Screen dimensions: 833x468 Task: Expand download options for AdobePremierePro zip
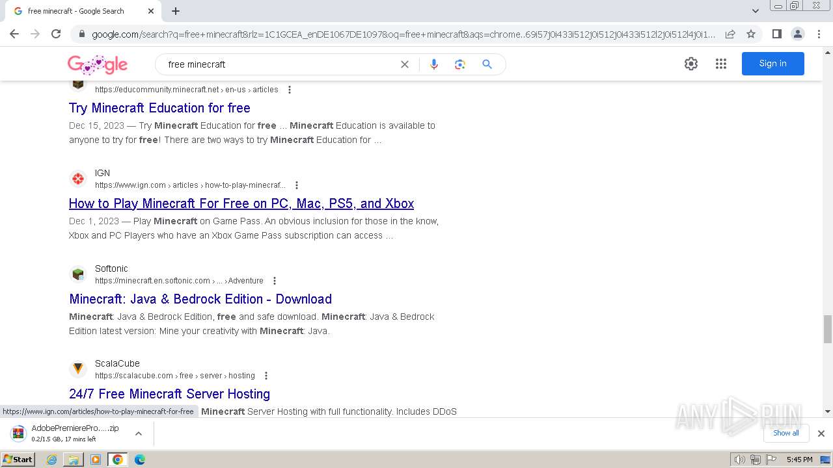[139, 434]
